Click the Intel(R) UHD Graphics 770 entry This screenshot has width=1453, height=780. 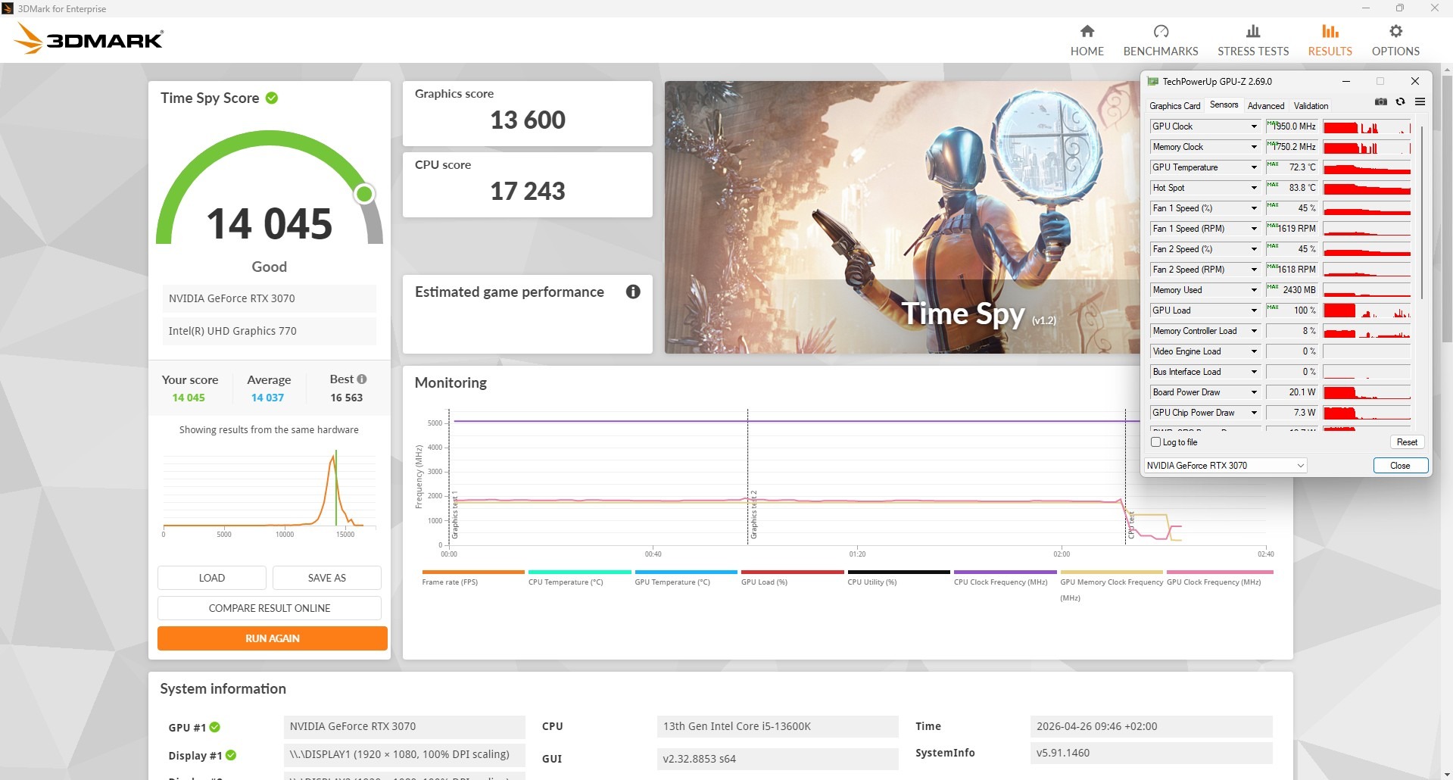pyautogui.click(x=269, y=331)
